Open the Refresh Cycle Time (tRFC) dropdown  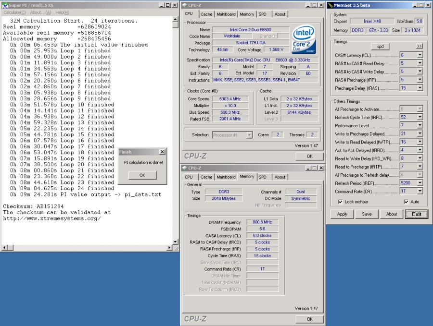pyautogui.click(x=420, y=117)
